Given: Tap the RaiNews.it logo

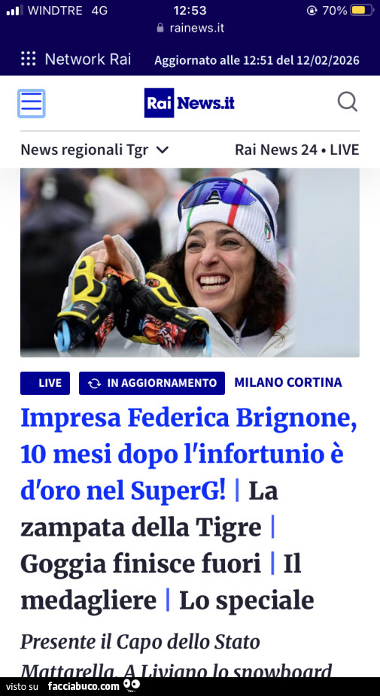Looking at the screenshot, I should [x=189, y=103].
